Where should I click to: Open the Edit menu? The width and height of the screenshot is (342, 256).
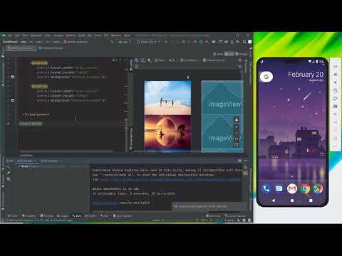[x=17, y=36]
